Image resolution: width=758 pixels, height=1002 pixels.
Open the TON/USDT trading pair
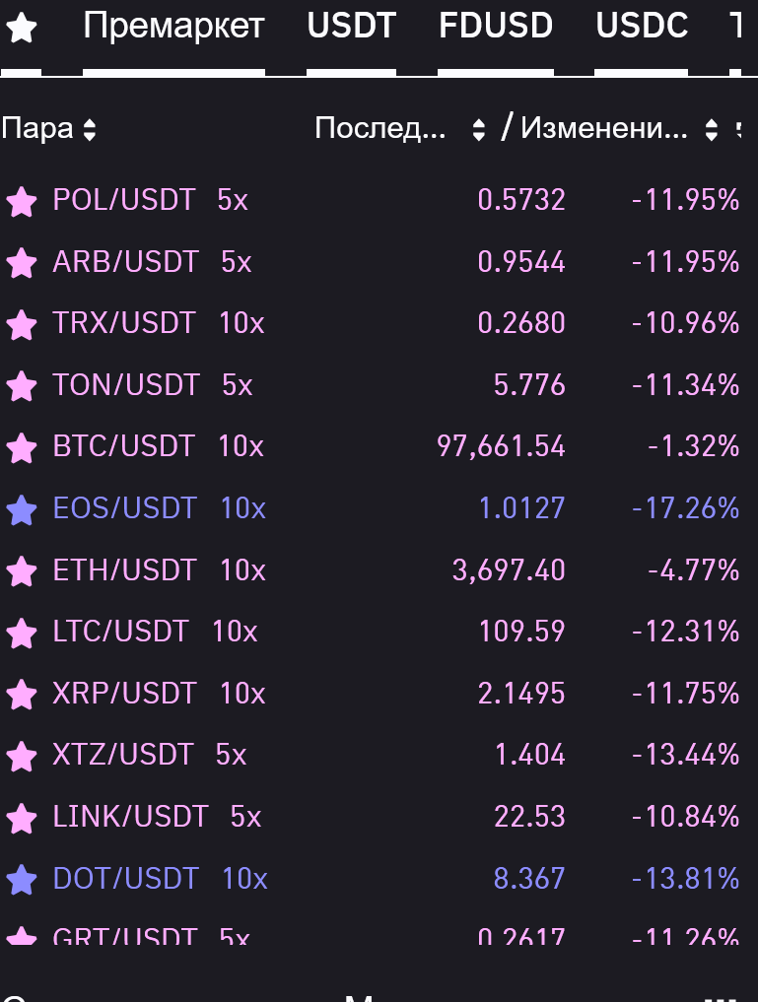pos(126,384)
